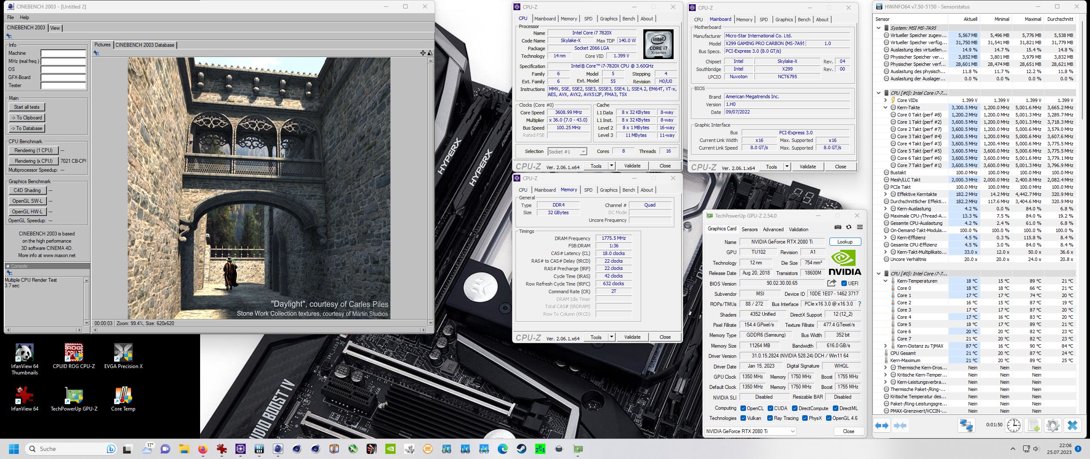The image size is (1090, 459).
Task: Click the -> To Database button in Cinebench
Action: pyautogui.click(x=26, y=128)
